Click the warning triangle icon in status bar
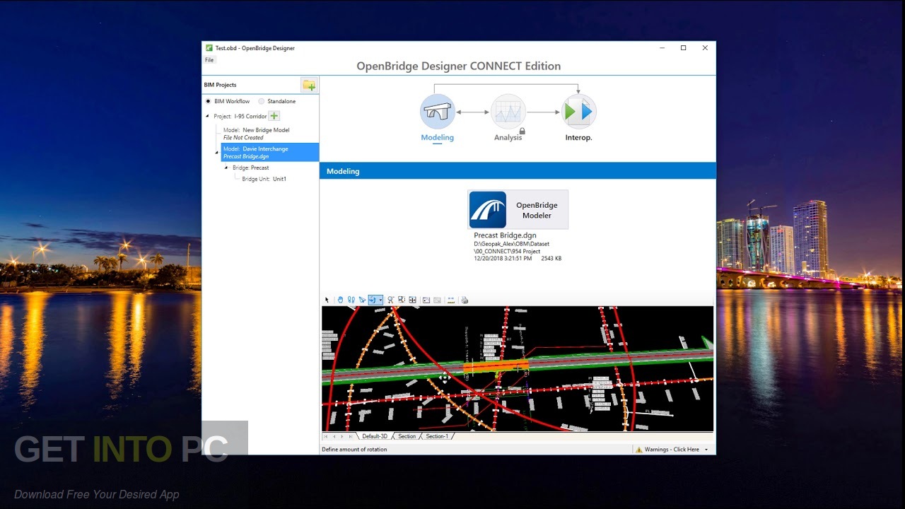The width and height of the screenshot is (905, 509). tap(638, 450)
